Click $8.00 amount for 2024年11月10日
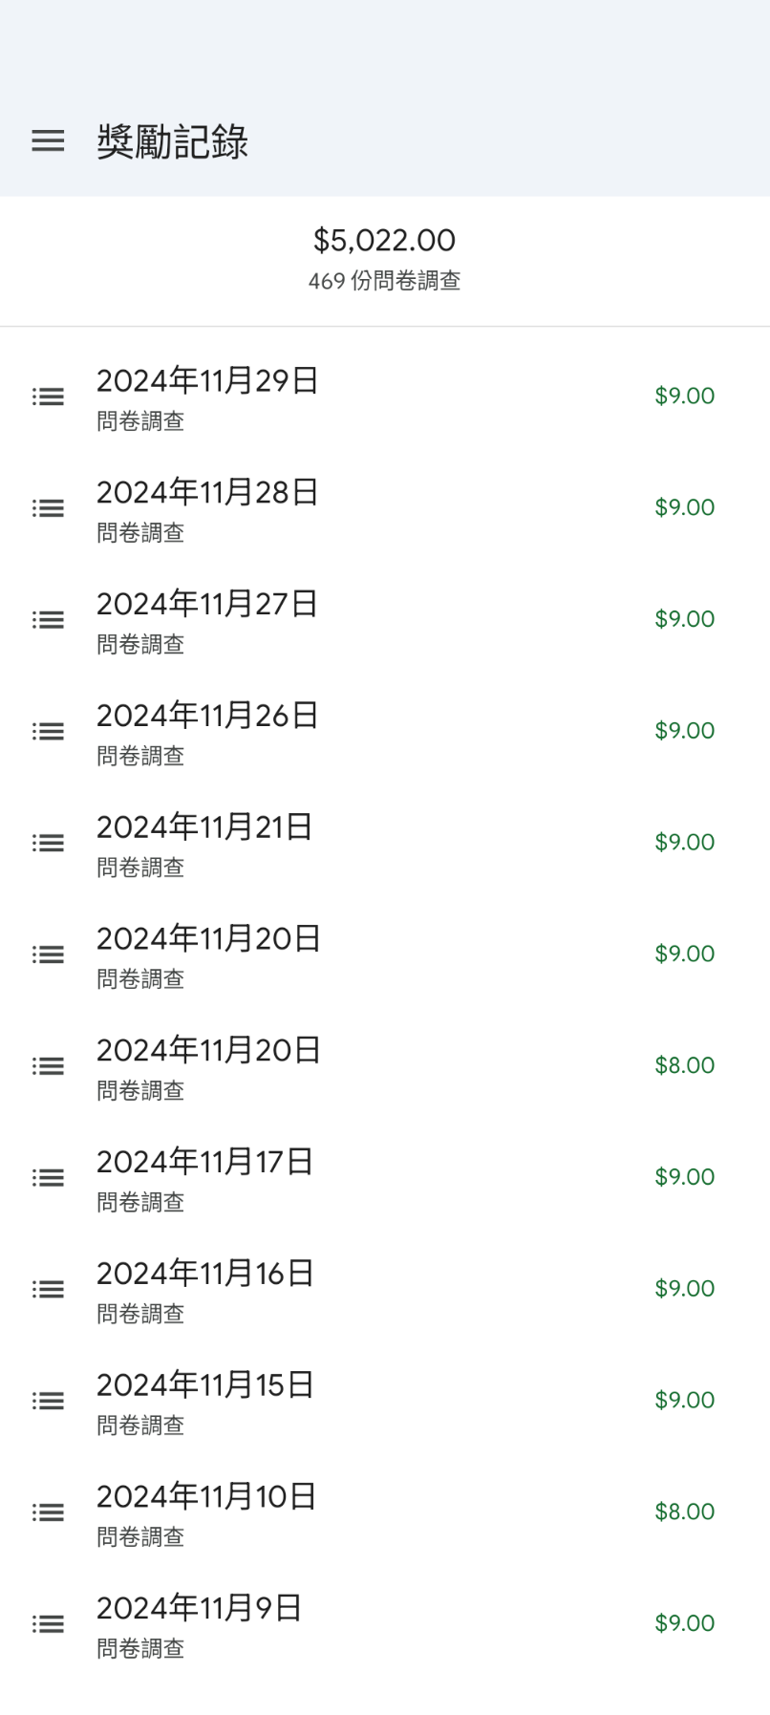This screenshot has width=770, height=1715. [x=684, y=1511]
